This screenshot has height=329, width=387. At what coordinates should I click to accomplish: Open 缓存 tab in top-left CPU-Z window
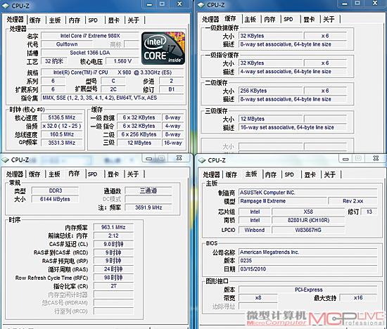34,20
